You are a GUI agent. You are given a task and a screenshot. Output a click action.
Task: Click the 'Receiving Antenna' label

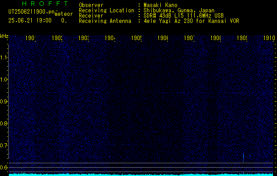coord(105,21)
